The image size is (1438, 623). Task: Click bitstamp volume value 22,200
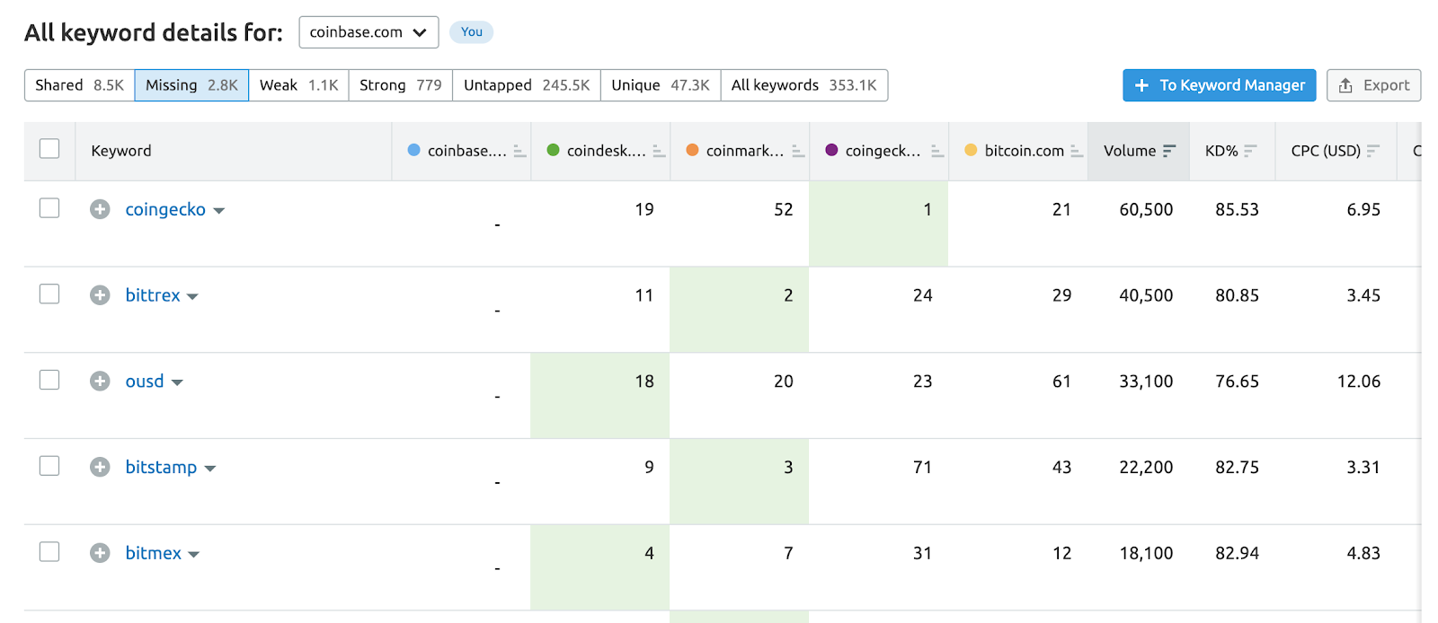click(x=1146, y=467)
